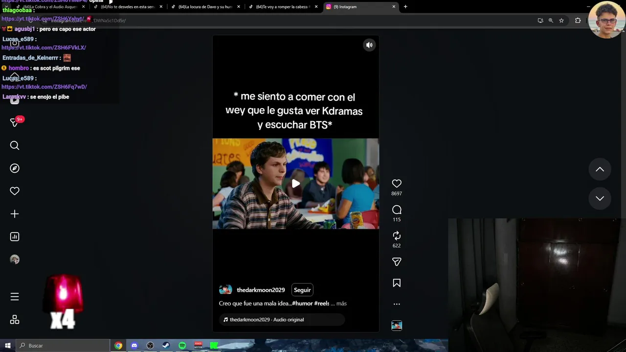This screenshot has width=626, height=352.
Task: Open OBS Studio from the taskbar
Action: tap(150, 346)
